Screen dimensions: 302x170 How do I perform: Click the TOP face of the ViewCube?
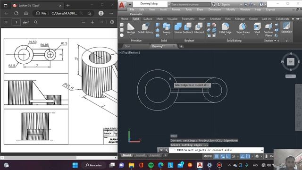pyautogui.click(x=291, y=62)
